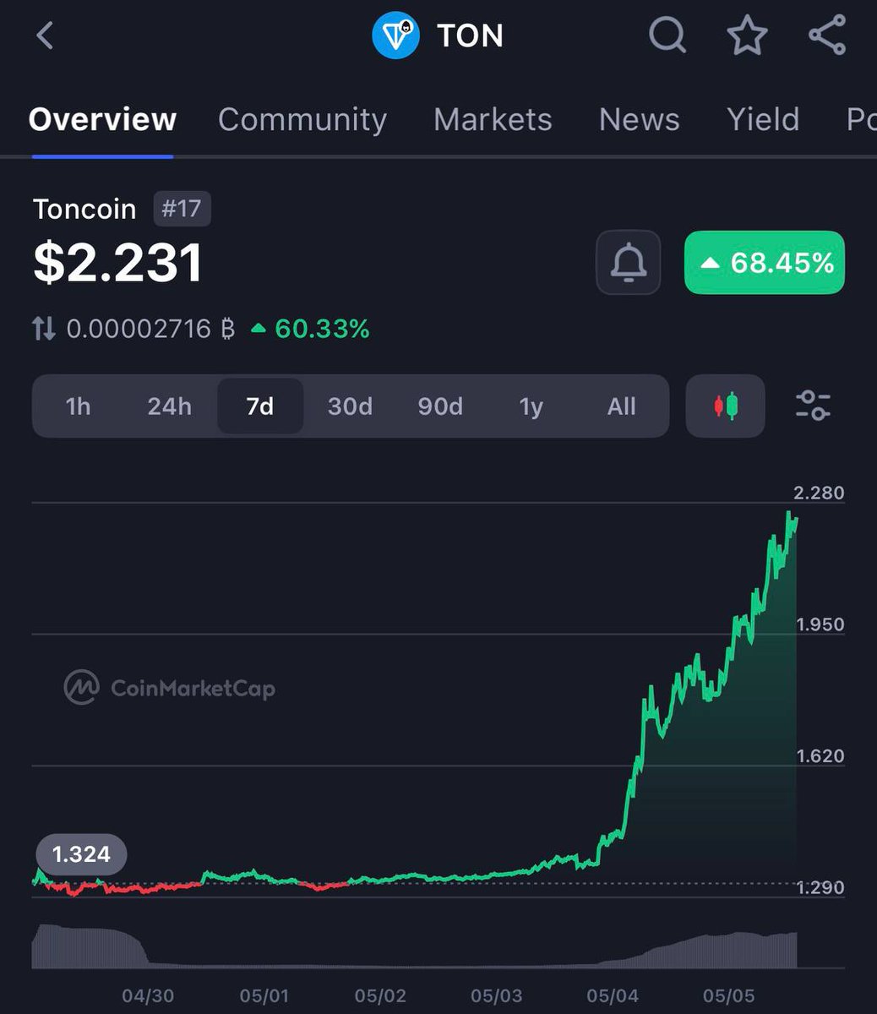Switch to candlestick chart view

click(x=726, y=406)
